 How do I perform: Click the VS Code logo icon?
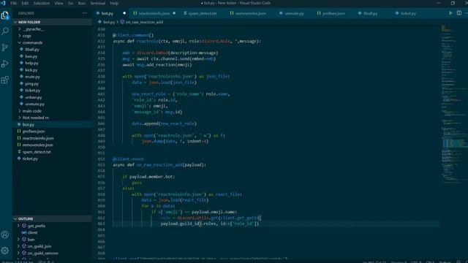click(3, 3)
